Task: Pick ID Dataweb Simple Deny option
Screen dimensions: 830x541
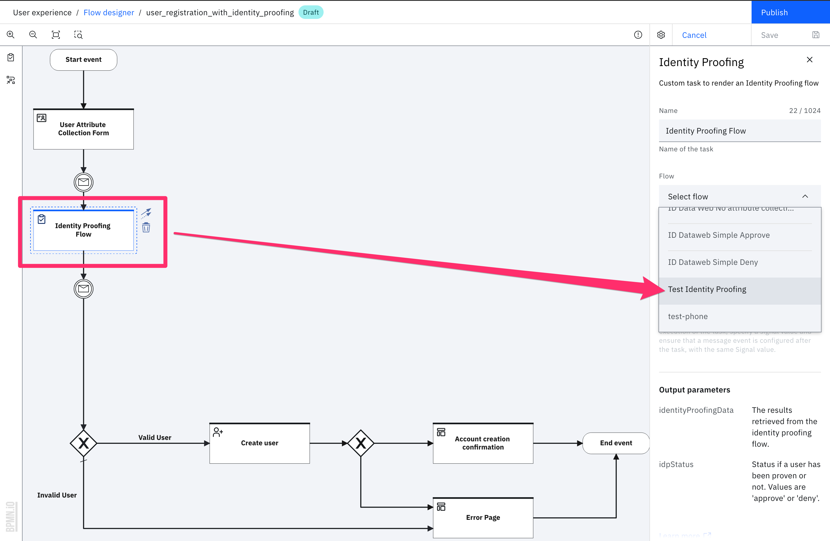Action: (713, 262)
